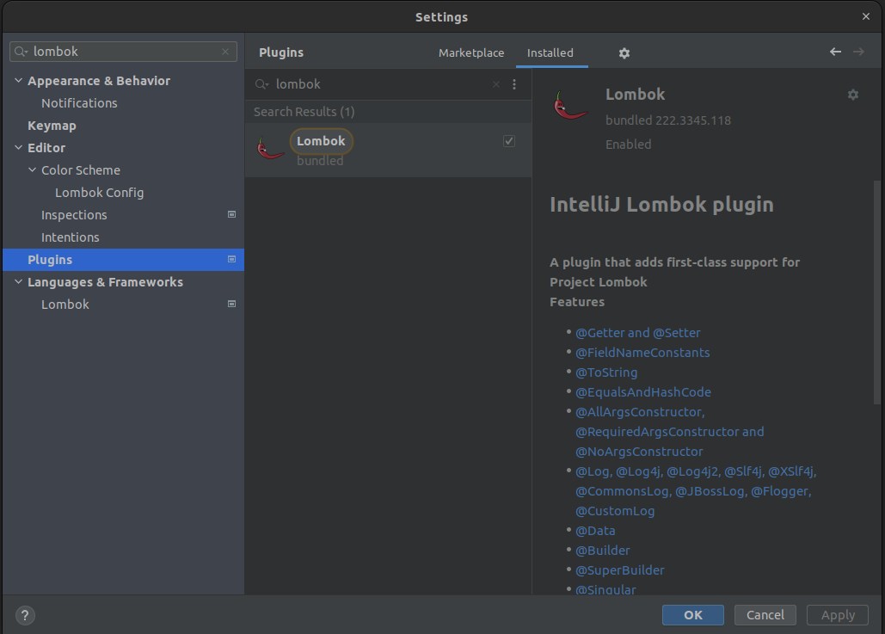
Task: Open Lombok Config color scheme page
Action: 100,193
